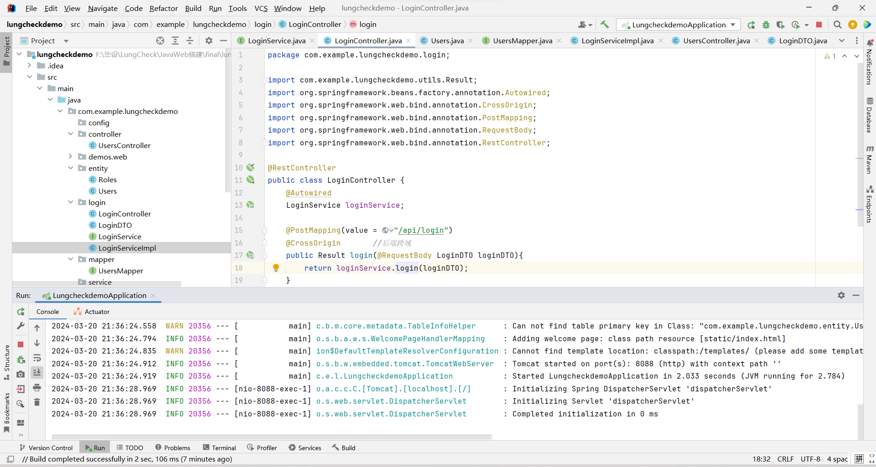Rerun LungcheckdemoApplication from the top toolbar

751,25
